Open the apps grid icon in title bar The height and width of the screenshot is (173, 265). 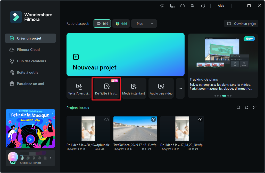point(193,6)
